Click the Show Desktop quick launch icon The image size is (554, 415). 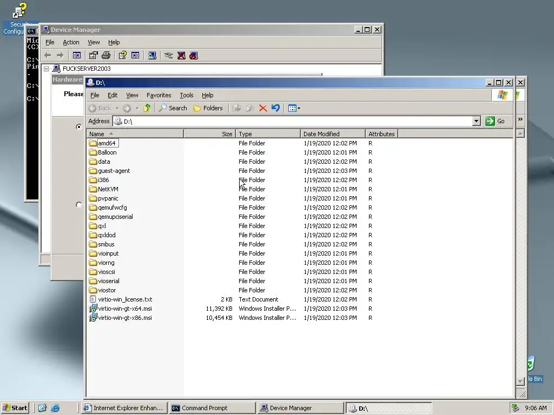[42, 408]
